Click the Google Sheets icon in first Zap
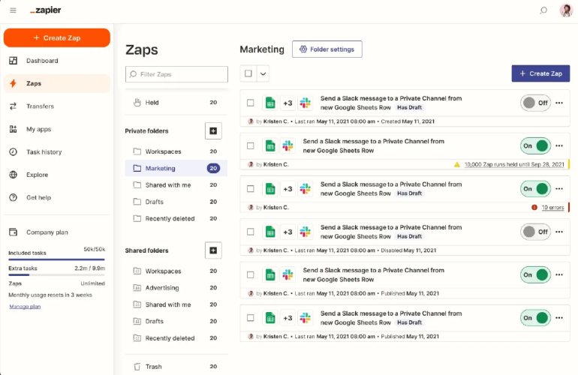578x375 pixels. coord(270,103)
